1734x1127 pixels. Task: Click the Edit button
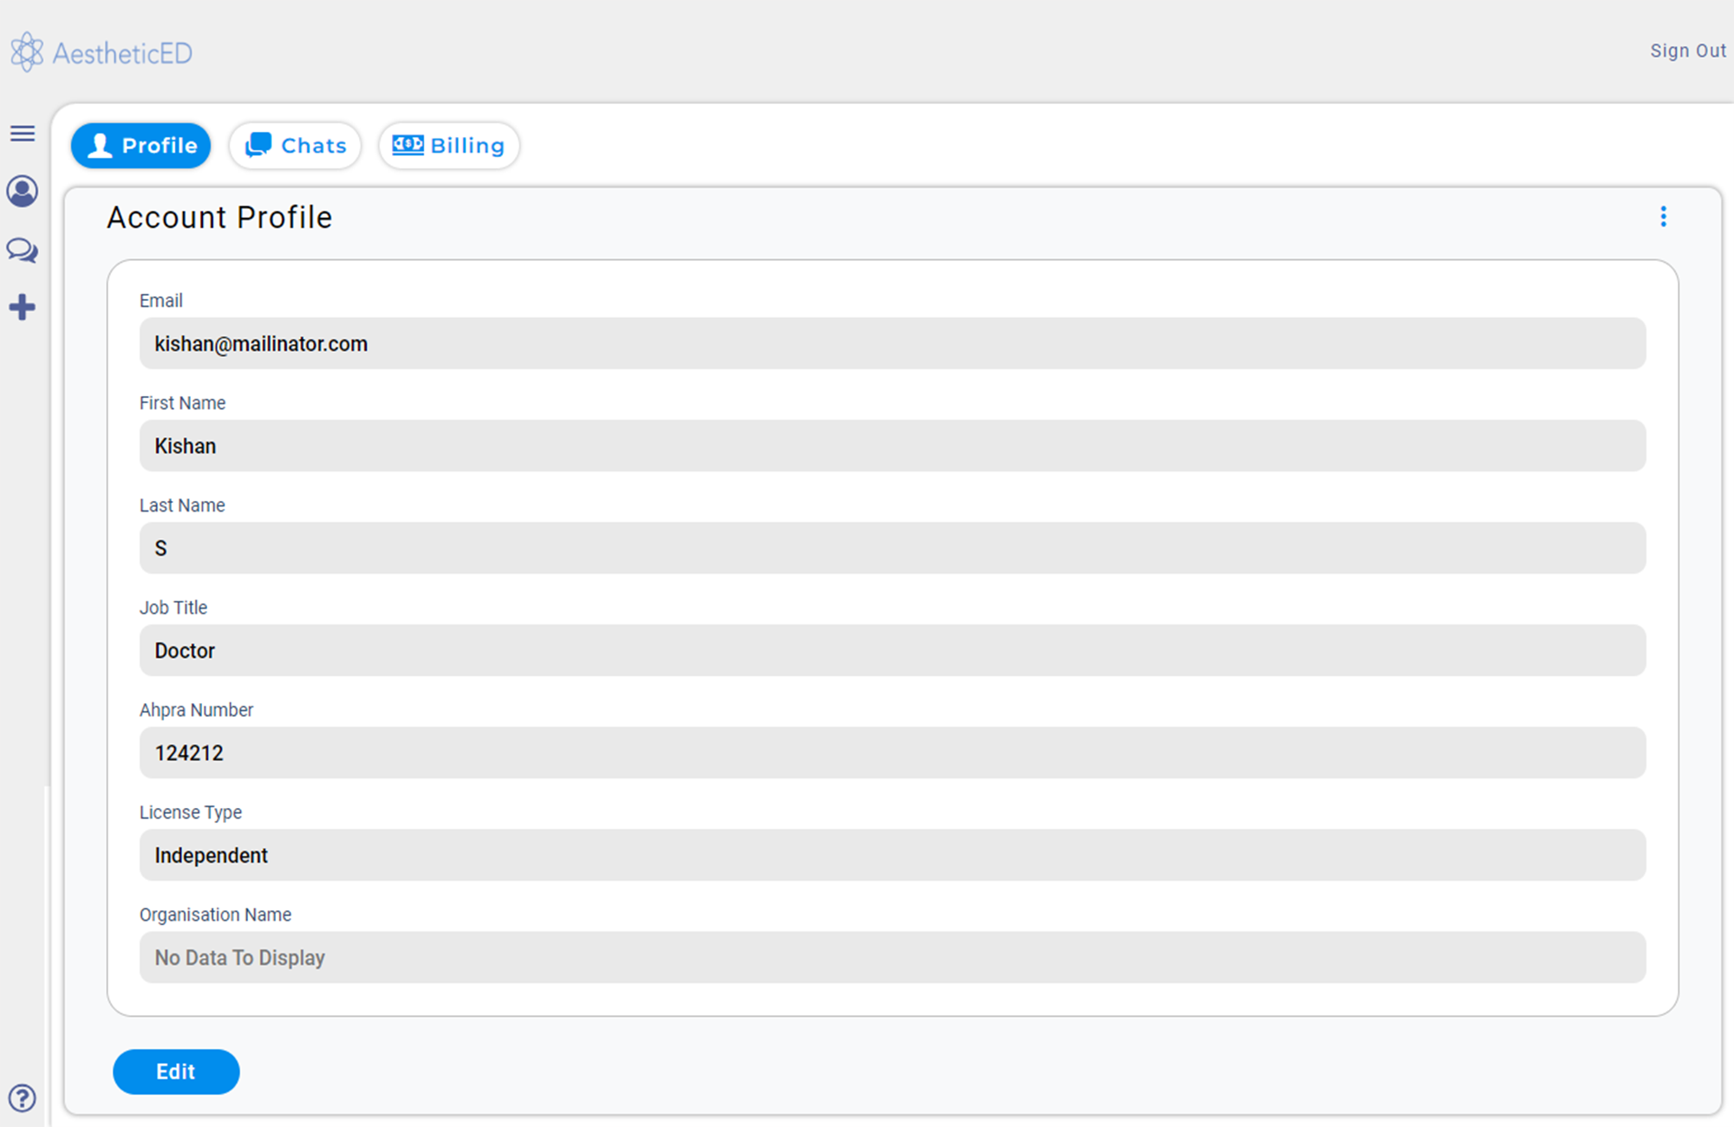[176, 1072]
